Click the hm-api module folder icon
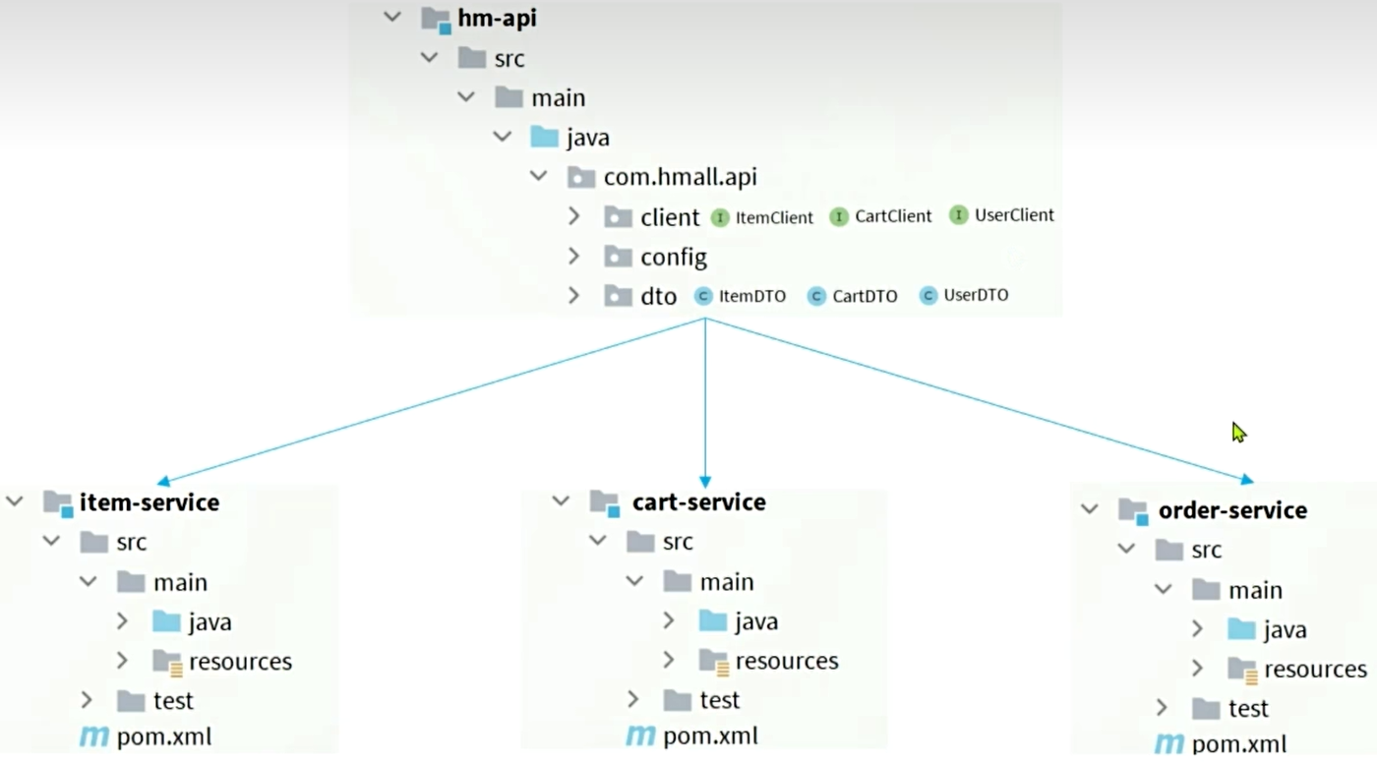 (x=436, y=20)
